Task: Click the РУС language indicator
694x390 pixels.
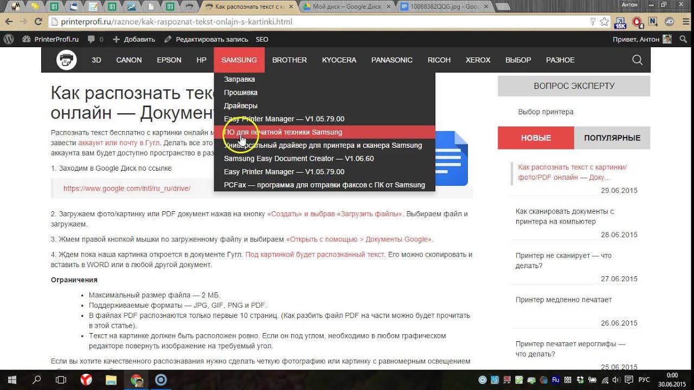Action: pyautogui.click(x=645, y=380)
